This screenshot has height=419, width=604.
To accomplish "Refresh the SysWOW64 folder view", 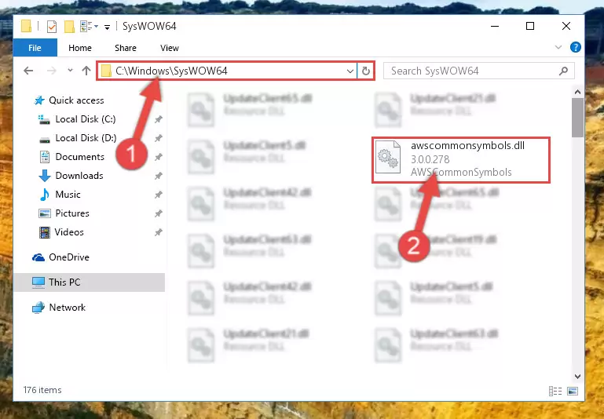I will 365,71.
